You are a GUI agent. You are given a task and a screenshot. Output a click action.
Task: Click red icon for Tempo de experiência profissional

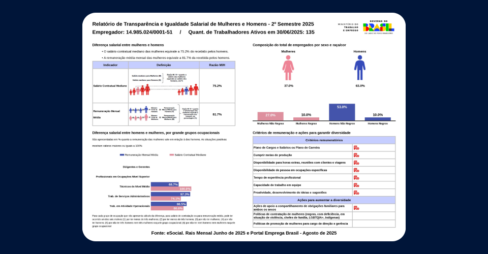(x=356, y=178)
